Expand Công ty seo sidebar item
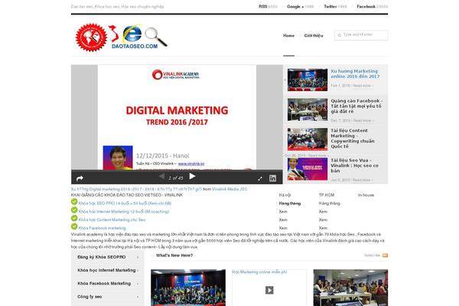Screen dimensions: 459x306 point(108,297)
